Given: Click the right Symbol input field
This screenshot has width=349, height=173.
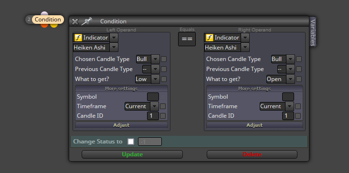Looking at the screenshot, I should point(288,97).
